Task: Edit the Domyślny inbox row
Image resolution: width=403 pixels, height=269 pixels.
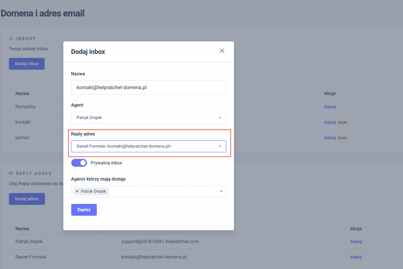Action: point(330,107)
